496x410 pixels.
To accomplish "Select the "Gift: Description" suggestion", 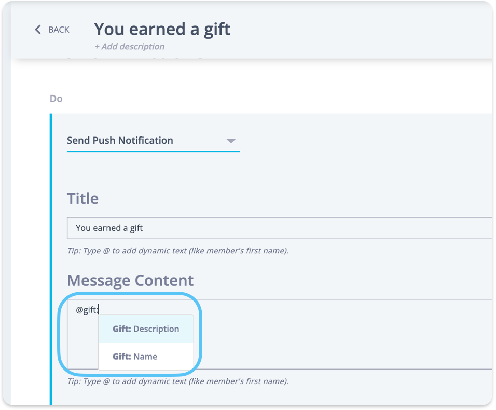I will point(146,329).
